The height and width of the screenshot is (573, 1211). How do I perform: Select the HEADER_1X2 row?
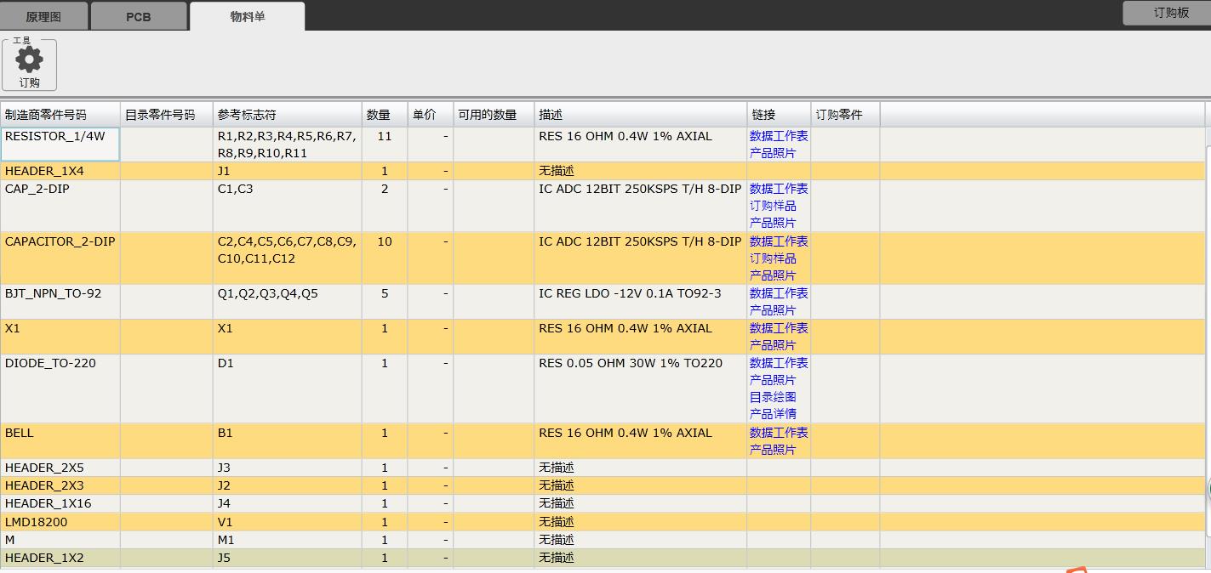(603, 558)
